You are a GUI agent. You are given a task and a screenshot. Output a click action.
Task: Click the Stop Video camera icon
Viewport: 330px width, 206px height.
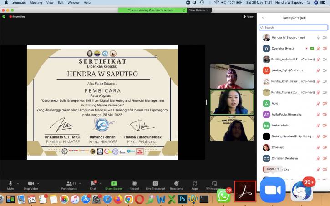click(x=30, y=183)
